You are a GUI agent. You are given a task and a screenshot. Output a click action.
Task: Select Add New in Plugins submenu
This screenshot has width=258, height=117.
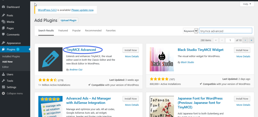tap(7, 62)
